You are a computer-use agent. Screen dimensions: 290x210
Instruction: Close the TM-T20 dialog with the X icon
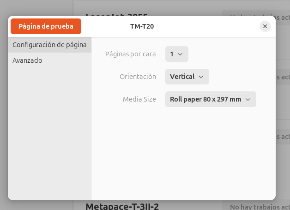pos(265,26)
